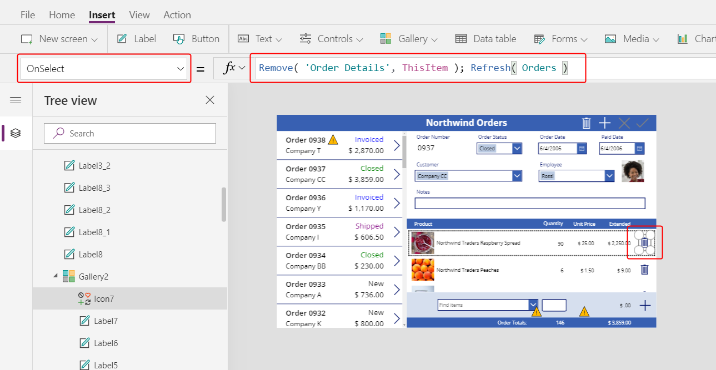Select the Insert tab
This screenshot has height=370, width=716.
tap(102, 15)
